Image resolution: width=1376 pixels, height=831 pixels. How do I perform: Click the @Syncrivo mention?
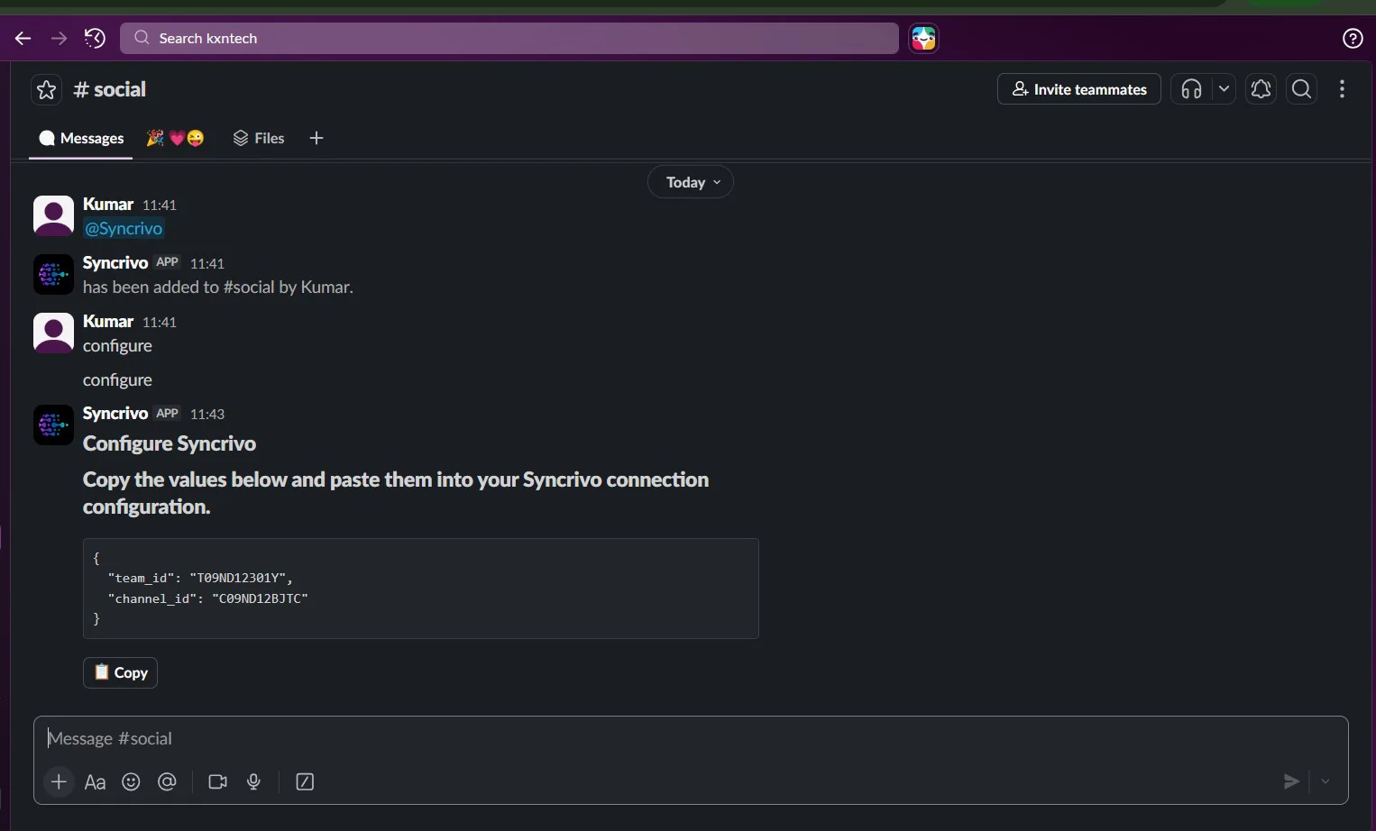[x=124, y=229]
